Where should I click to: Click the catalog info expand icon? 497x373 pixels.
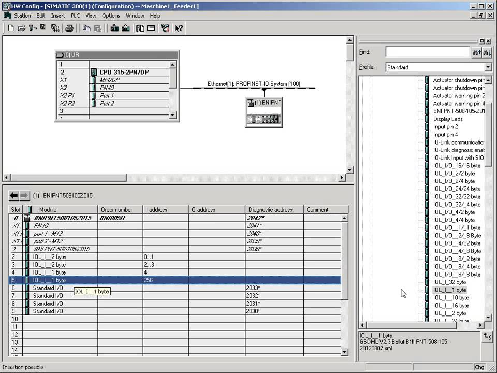(x=487, y=336)
